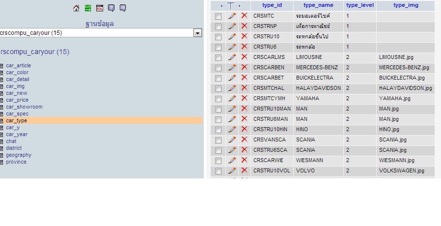The height and width of the screenshot is (226, 441).
Task: Edit the CRSTRU6MAN row
Action: click(x=232, y=119)
